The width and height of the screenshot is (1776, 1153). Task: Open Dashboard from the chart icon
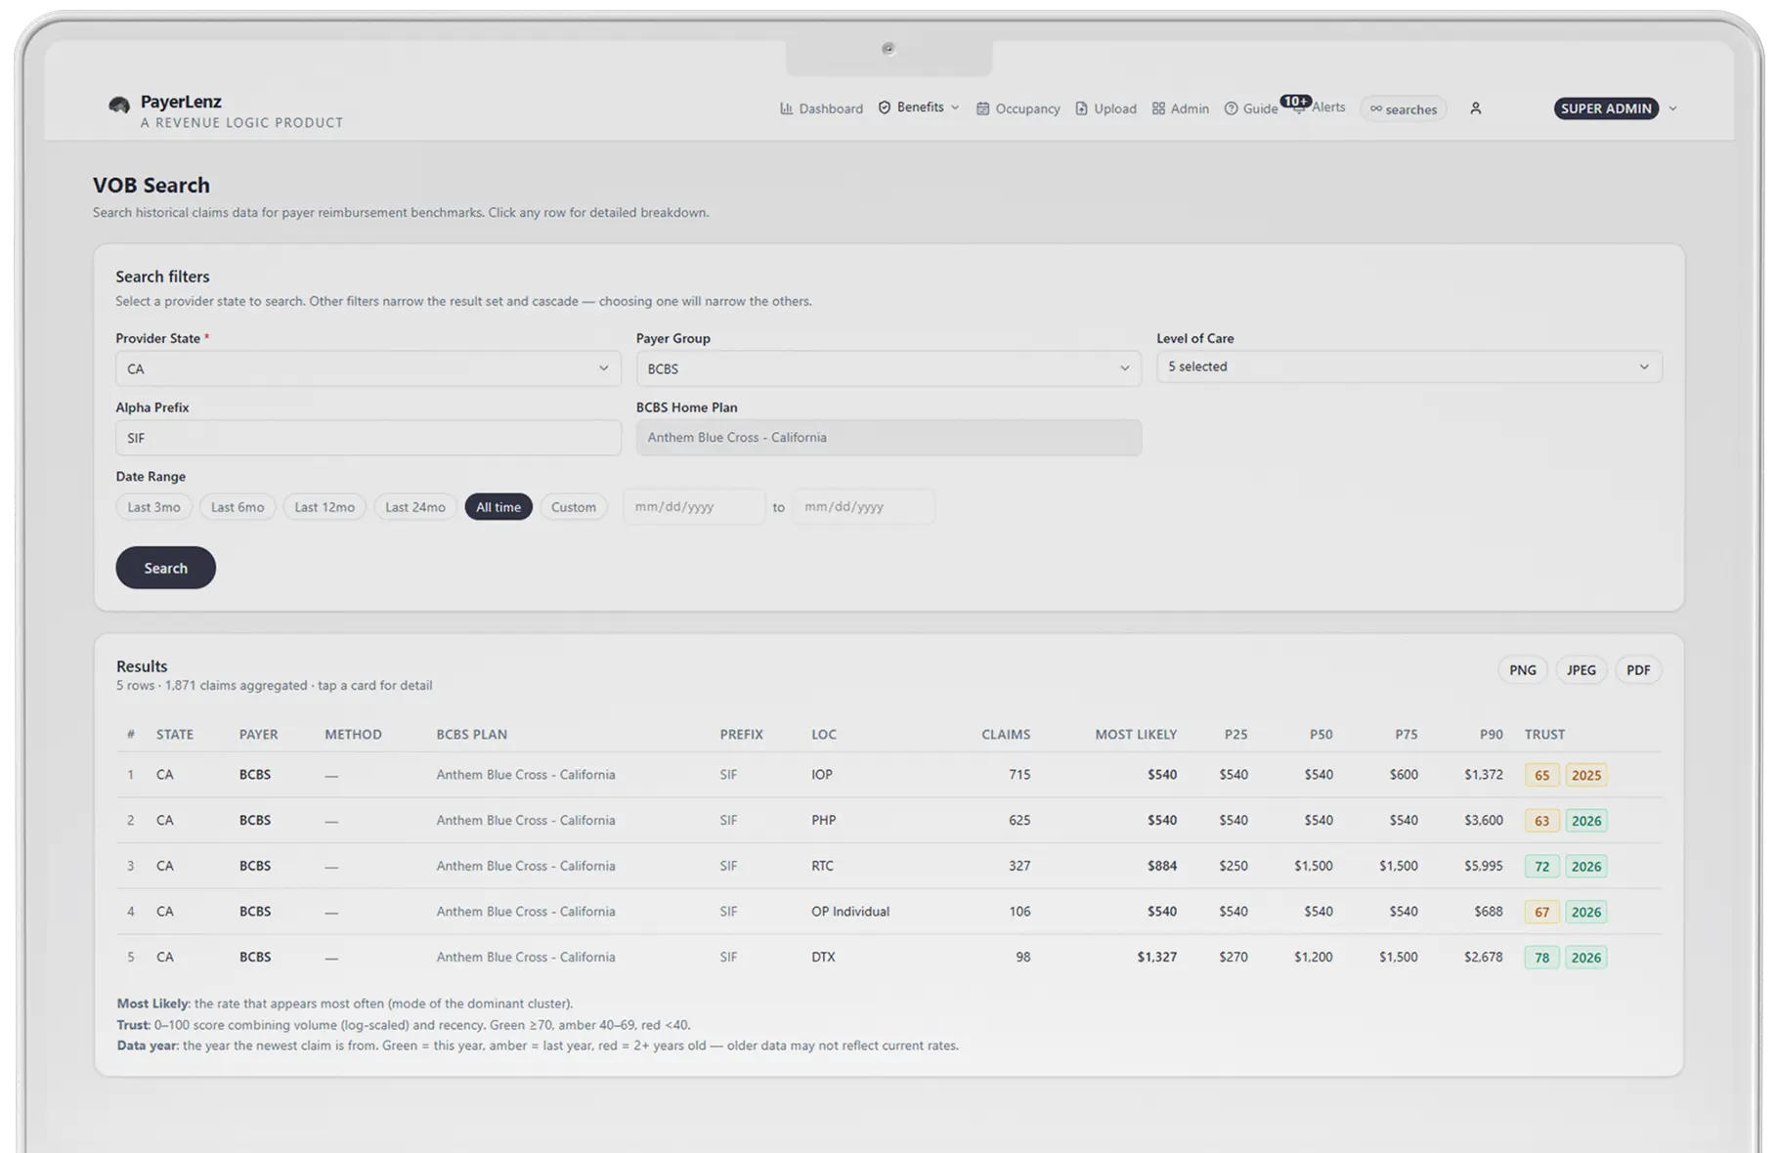click(x=787, y=108)
